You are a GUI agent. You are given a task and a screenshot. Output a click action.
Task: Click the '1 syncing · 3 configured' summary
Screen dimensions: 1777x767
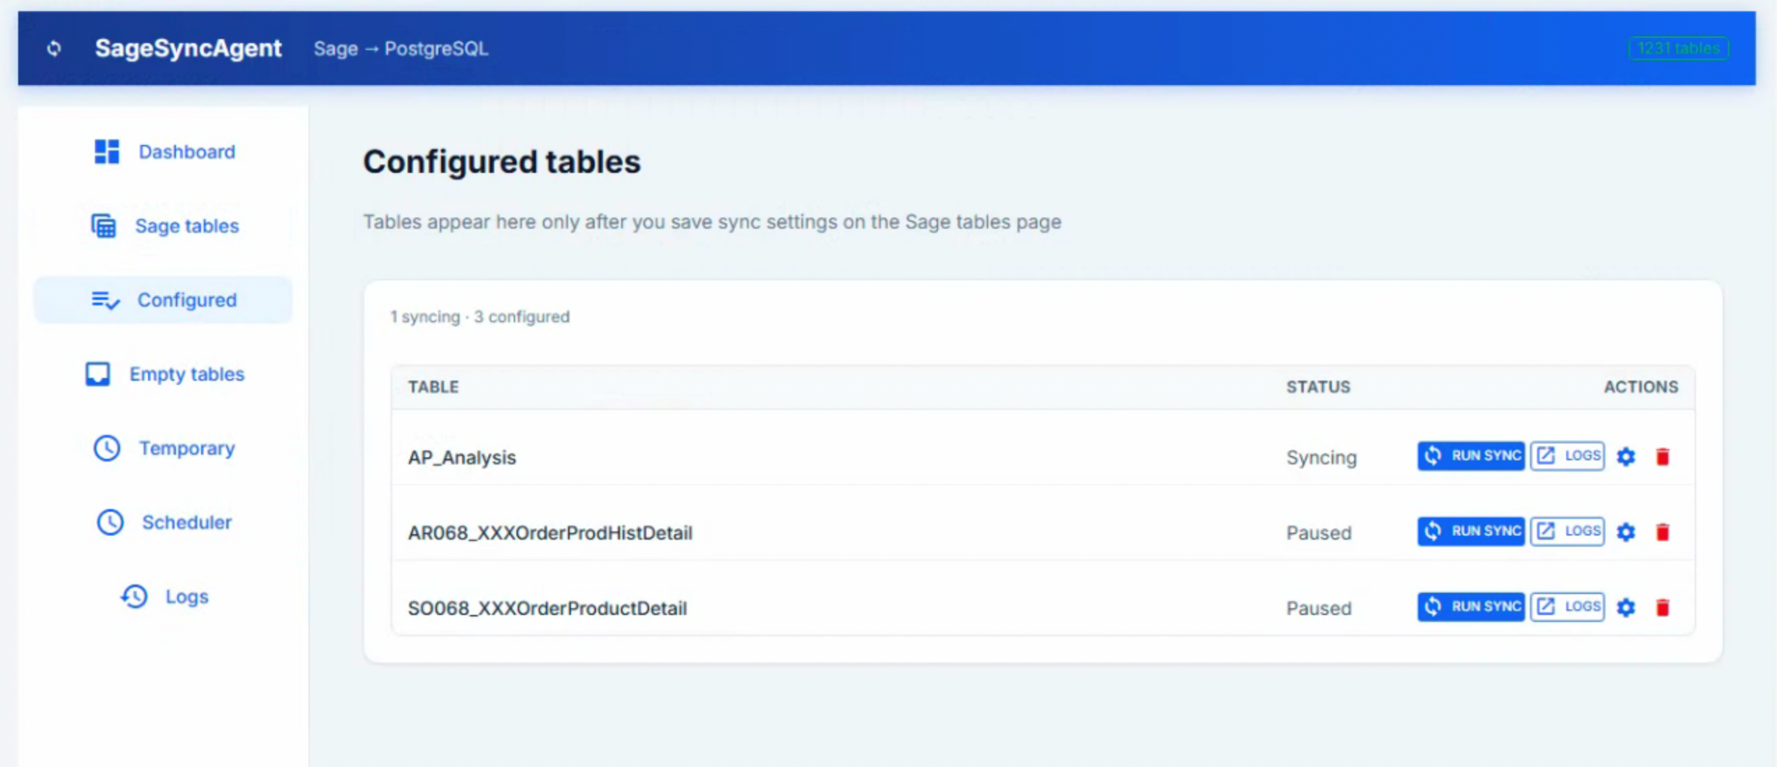(479, 317)
